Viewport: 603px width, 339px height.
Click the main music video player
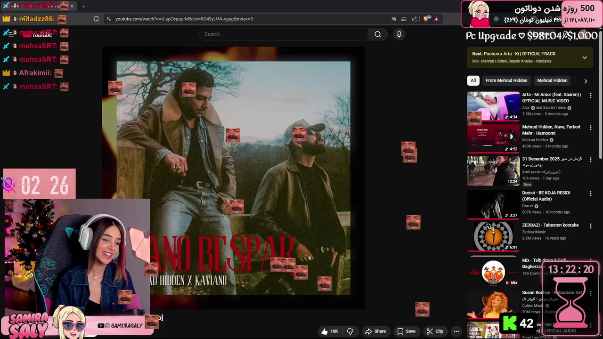click(x=233, y=178)
